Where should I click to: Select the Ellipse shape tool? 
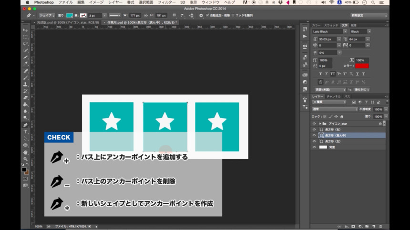(x=25, y=145)
